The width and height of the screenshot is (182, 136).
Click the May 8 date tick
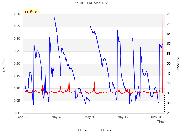[x=89, y=117]
